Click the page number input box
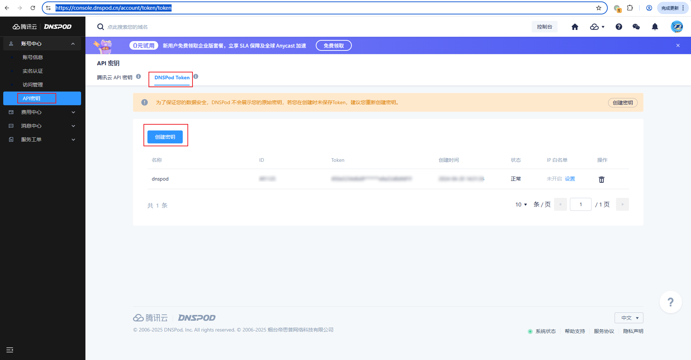Viewport: 691px width, 360px height. (581, 204)
